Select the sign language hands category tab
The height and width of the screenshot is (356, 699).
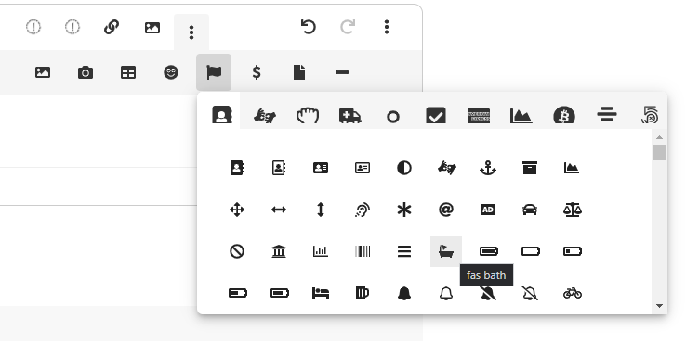(x=265, y=116)
